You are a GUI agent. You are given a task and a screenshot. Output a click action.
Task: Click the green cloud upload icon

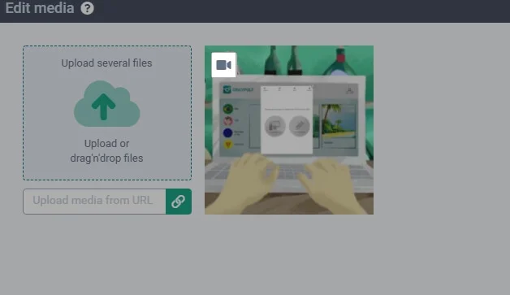[x=107, y=104]
